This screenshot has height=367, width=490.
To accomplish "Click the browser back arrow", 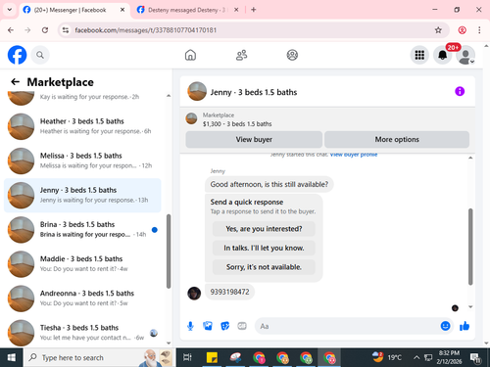I will pyautogui.click(x=11, y=30).
